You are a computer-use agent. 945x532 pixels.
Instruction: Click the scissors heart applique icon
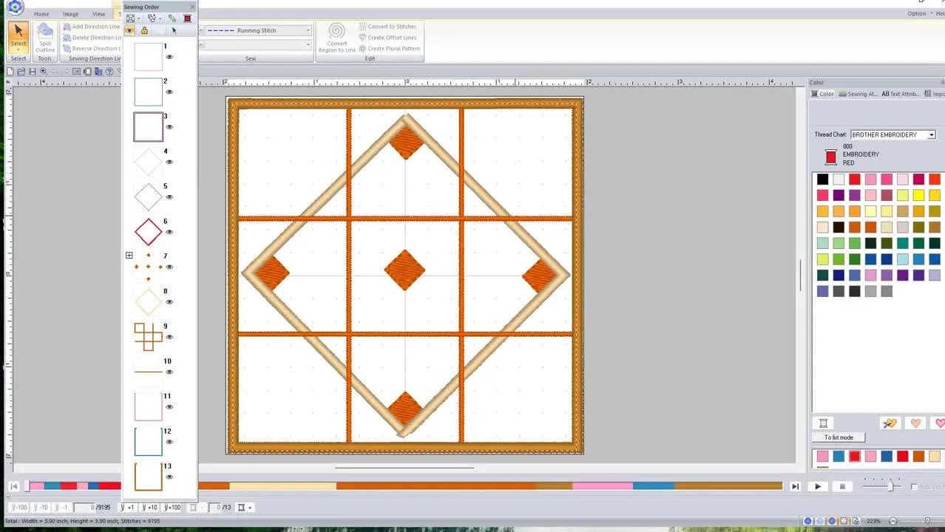[890, 423]
